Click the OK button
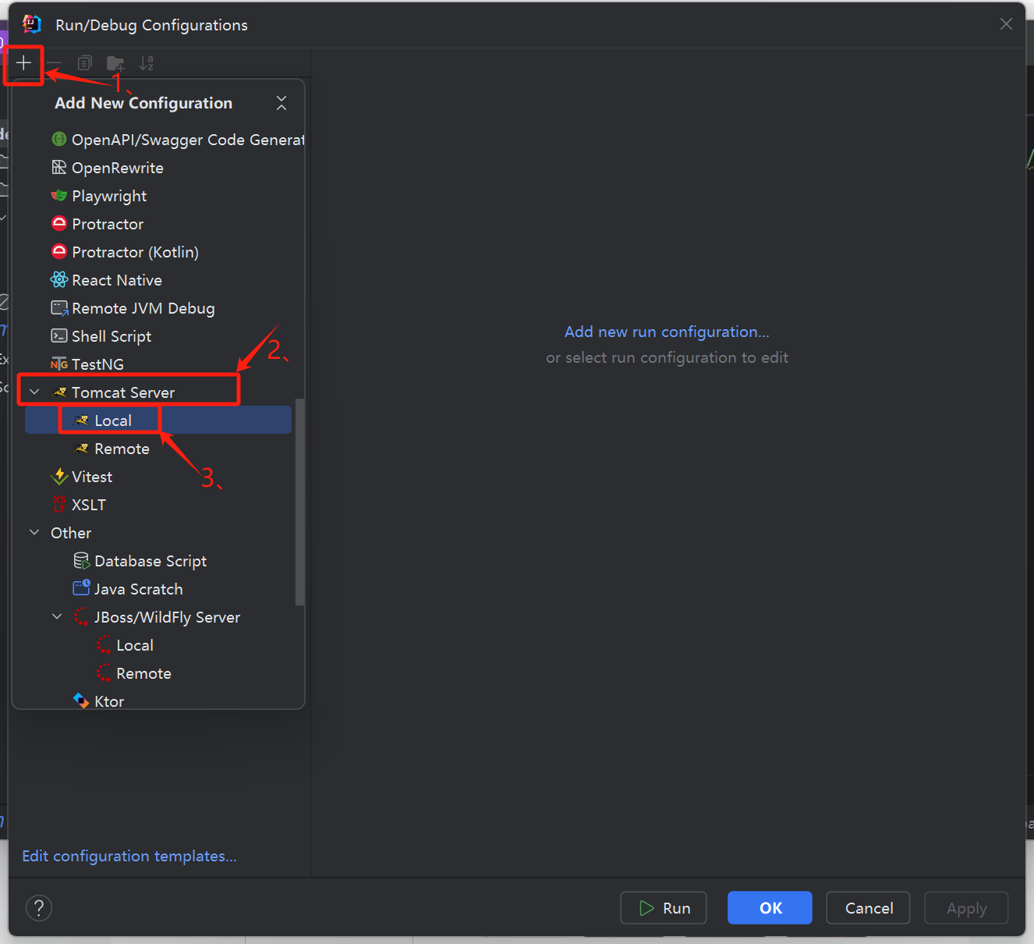Screen dimensions: 1034x944 click(x=770, y=908)
